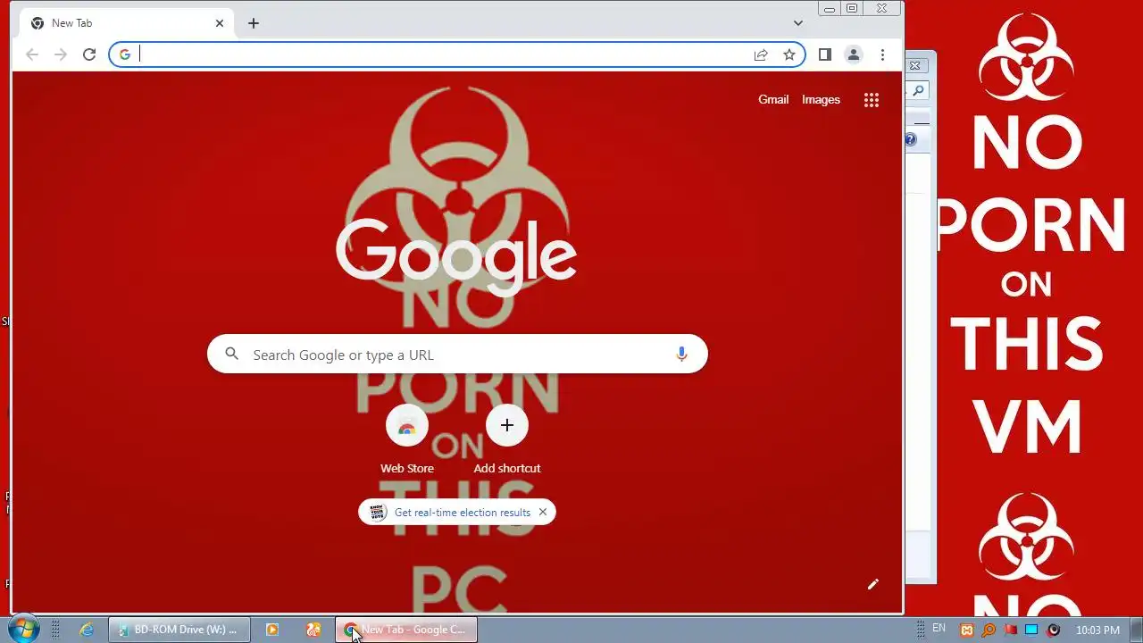Open a new tab with plus button
The width and height of the screenshot is (1143, 643).
pos(254,23)
